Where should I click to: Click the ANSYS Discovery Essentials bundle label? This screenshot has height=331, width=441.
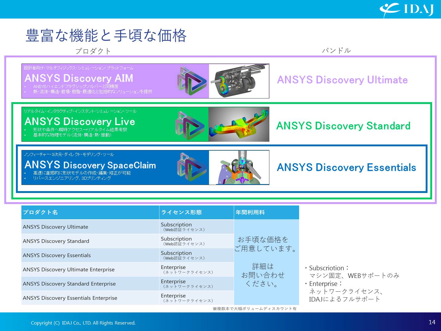pos(346,167)
